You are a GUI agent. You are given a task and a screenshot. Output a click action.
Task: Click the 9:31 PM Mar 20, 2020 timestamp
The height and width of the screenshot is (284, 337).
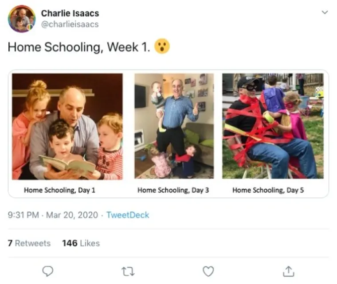52,215
